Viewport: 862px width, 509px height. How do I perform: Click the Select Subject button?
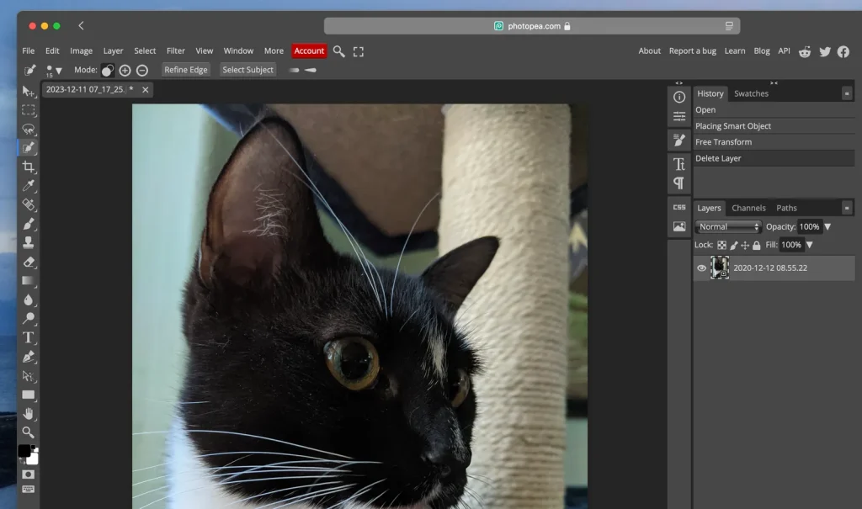[x=247, y=70]
